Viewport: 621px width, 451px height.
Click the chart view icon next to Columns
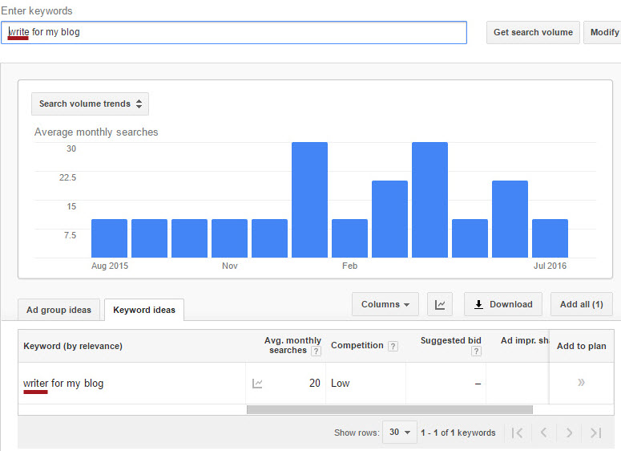440,305
